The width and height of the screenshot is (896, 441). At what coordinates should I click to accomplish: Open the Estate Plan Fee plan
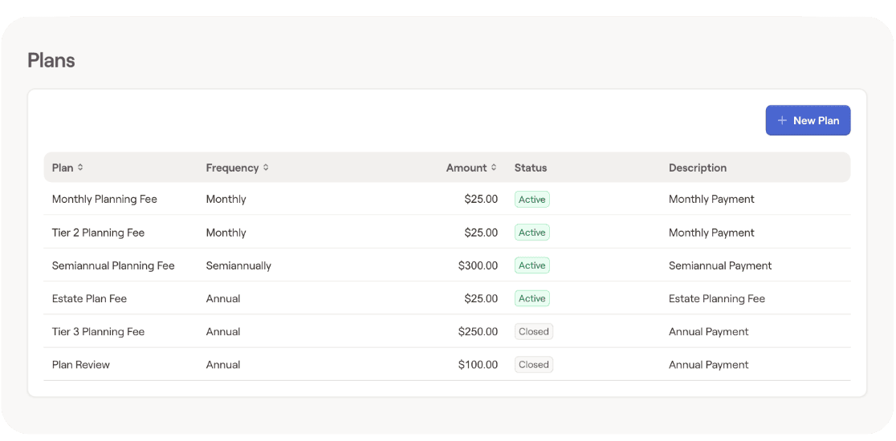coord(89,299)
